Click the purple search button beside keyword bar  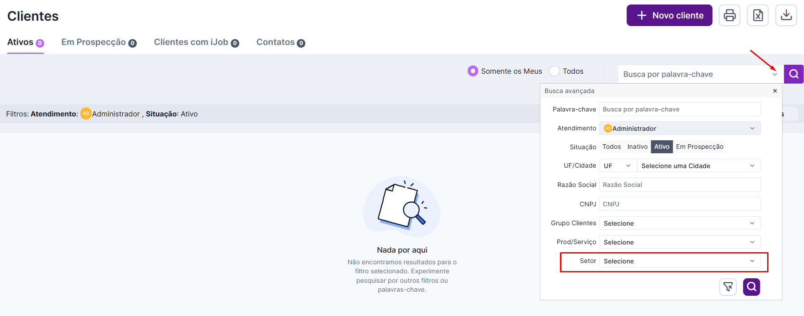click(x=794, y=74)
